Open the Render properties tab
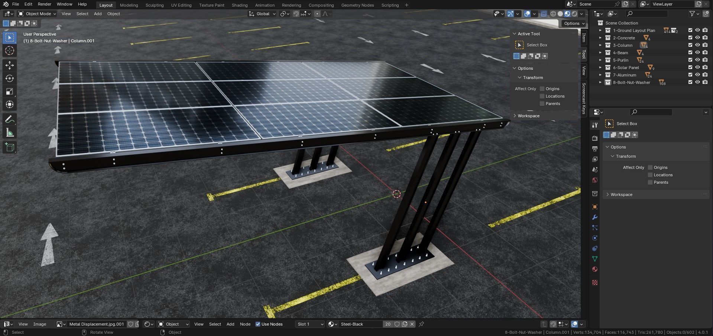Viewport: 713px width, 336px height. 595,138
